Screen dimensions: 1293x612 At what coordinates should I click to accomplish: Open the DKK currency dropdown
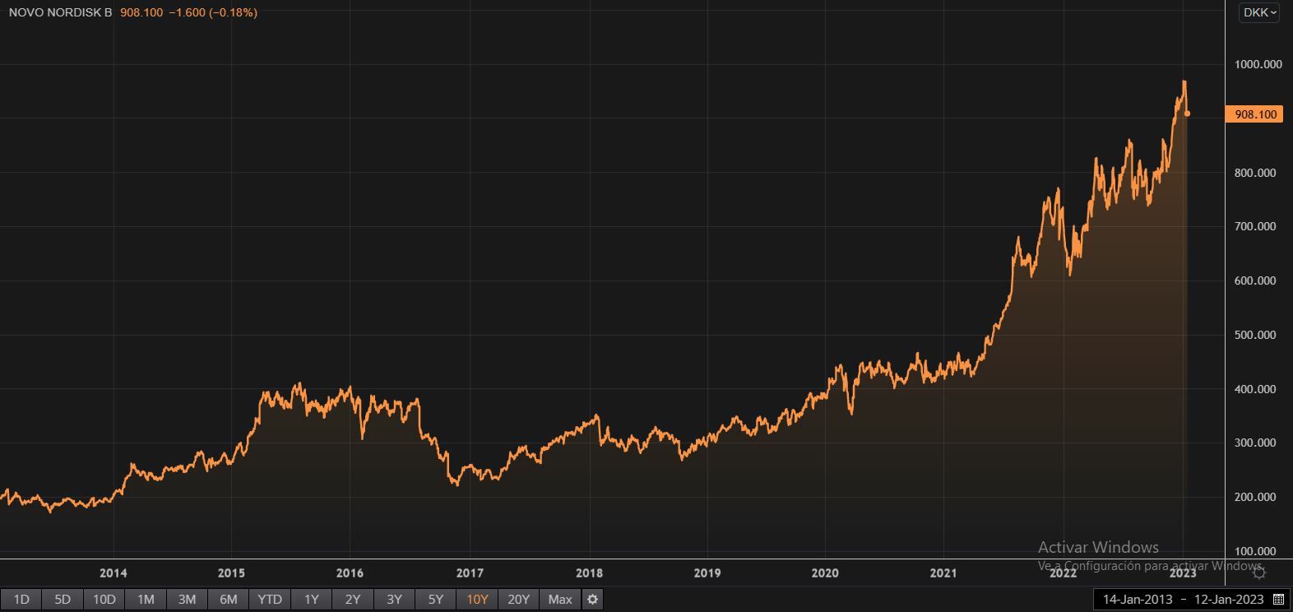coord(1259,12)
